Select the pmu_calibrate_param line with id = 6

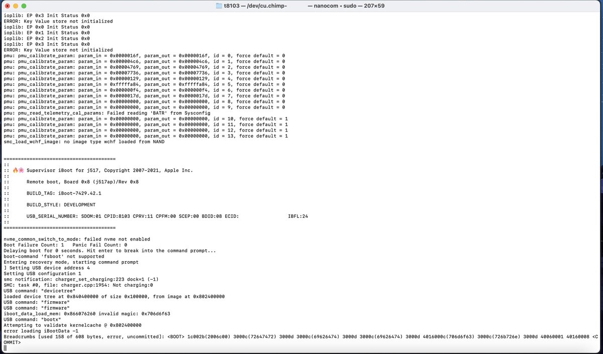click(144, 90)
